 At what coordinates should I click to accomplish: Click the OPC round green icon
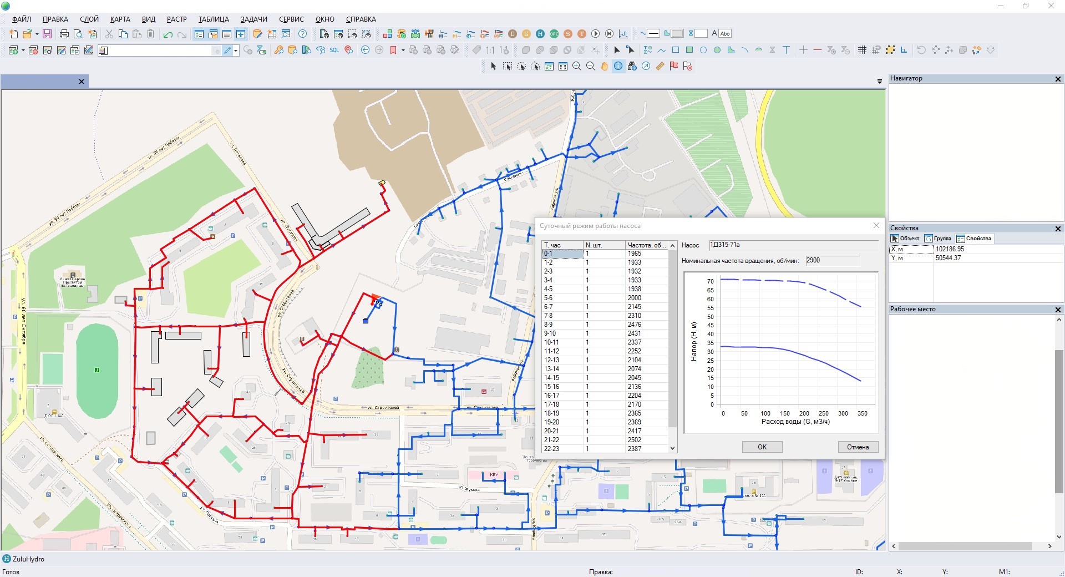pyautogui.click(x=554, y=34)
